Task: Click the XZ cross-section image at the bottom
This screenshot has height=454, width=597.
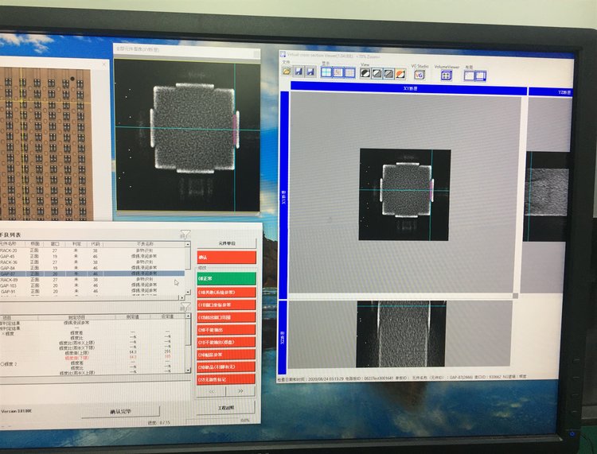Action: [401, 334]
